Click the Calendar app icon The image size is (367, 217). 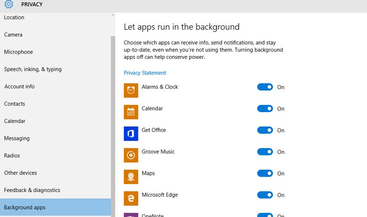[131, 112]
